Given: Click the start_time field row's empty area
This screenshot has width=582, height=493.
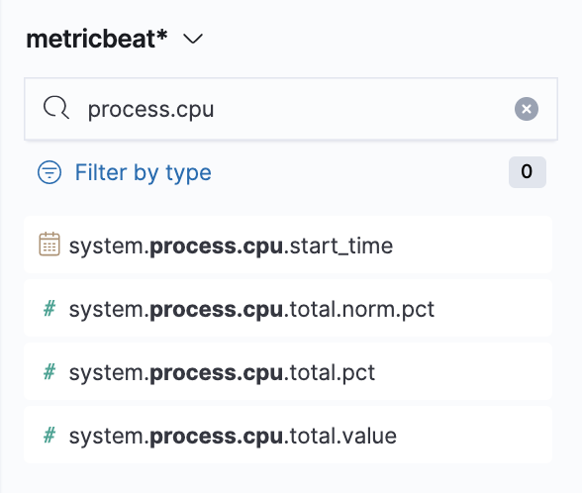Looking at the screenshot, I should pyautogui.click(x=471, y=245).
